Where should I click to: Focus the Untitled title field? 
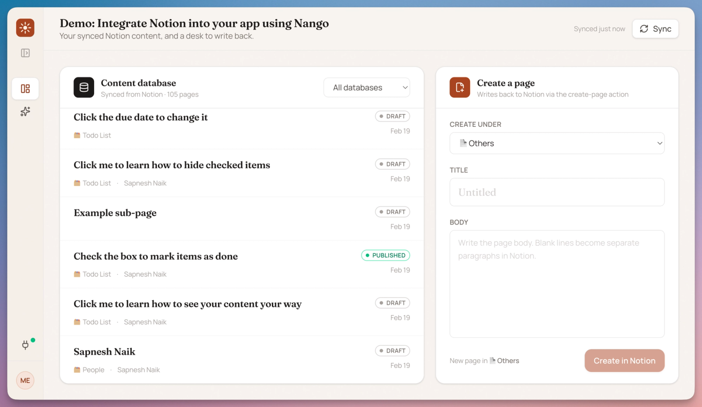(x=557, y=192)
